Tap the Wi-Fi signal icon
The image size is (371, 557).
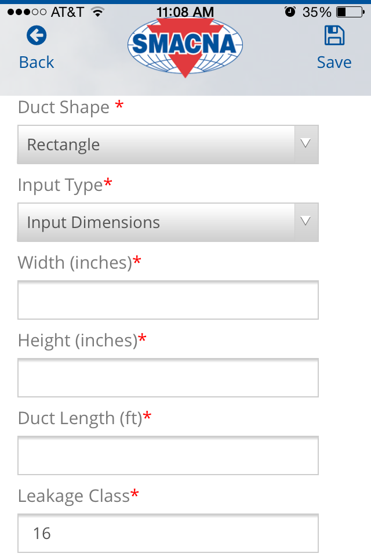(x=97, y=12)
